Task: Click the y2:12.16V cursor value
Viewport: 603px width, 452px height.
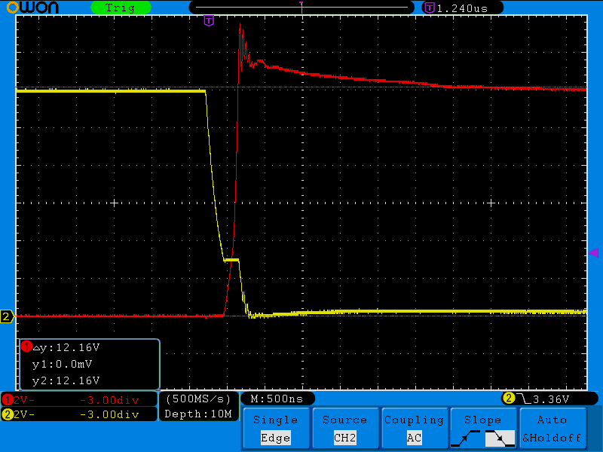Action: click(x=66, y=380)
